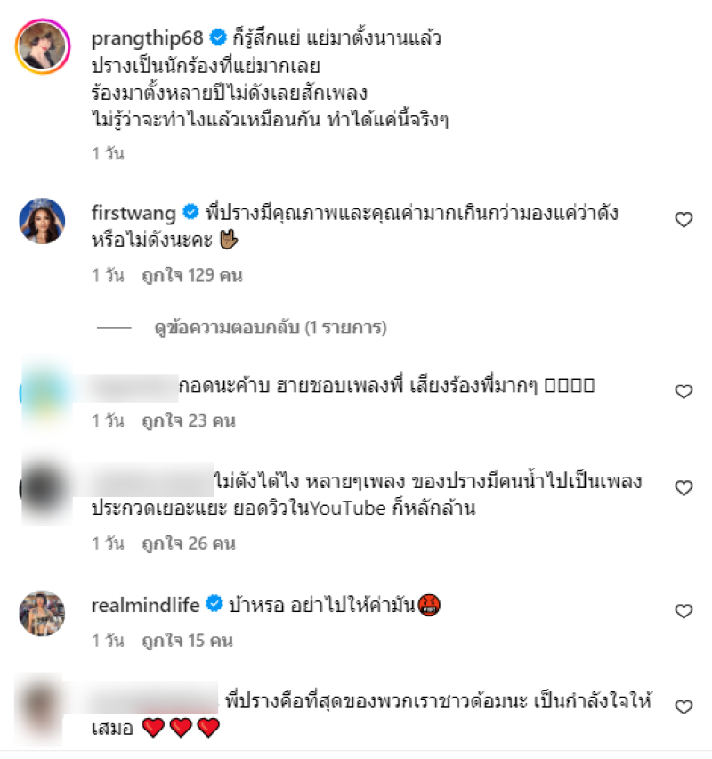This screenshot has height=759, width=712.
Task: Heart the comment with 23 likes
Action: [684, 391]
